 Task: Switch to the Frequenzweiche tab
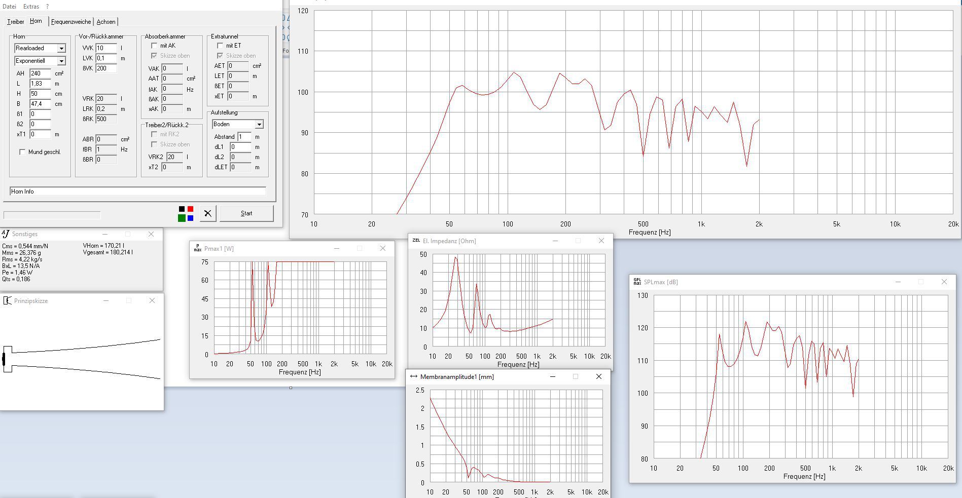(x=71, y=22)
